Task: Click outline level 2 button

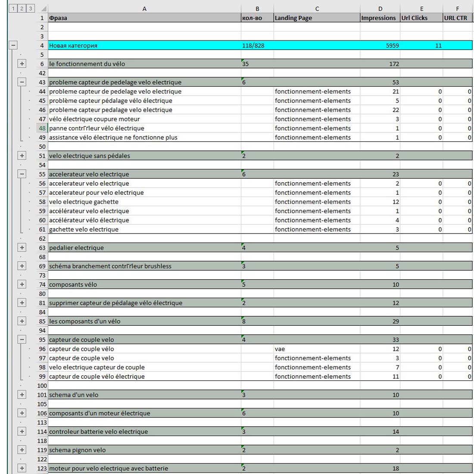Action: pyautogui.click(x=22, y=9)
